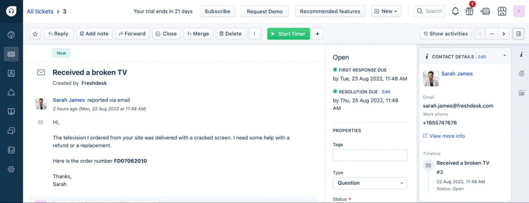The width and height of the screenshot is (529, 203).
Task: Click the Tags input field
Action: click(x=370, y=155)
